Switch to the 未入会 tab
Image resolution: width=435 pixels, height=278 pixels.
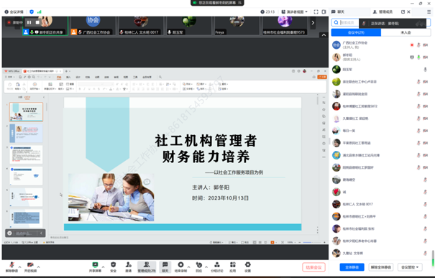[x=406, y=32]
